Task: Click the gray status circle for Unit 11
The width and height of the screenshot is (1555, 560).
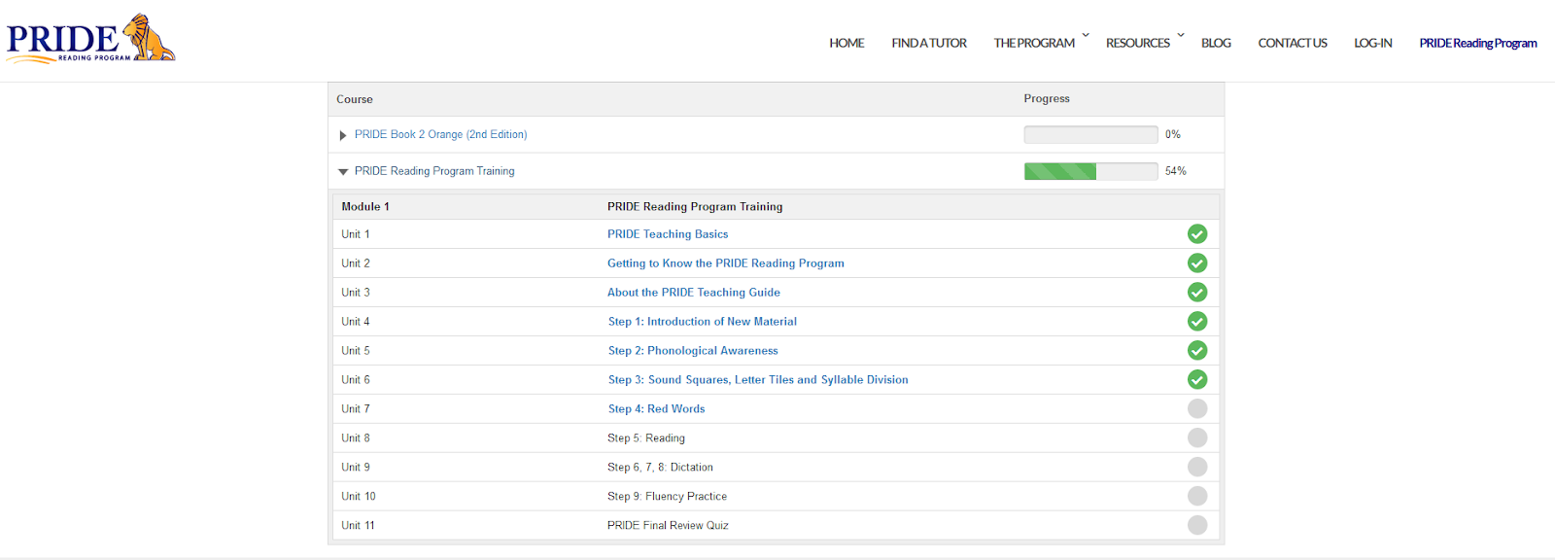Action: click(1197, 526)
